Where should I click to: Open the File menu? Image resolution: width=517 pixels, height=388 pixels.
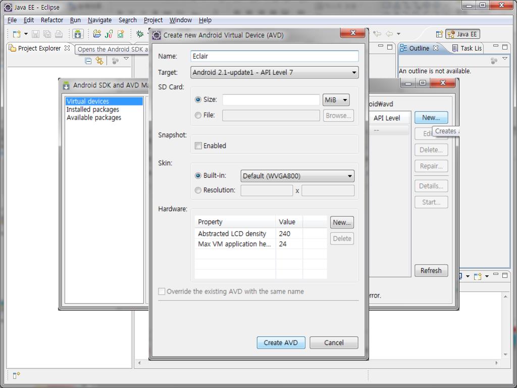point(12,20)
